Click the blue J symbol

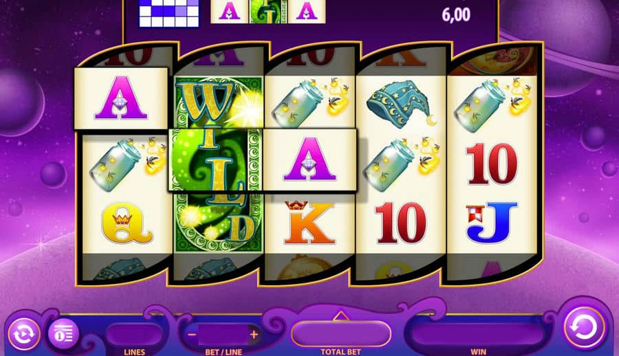(x=492, y=223)
